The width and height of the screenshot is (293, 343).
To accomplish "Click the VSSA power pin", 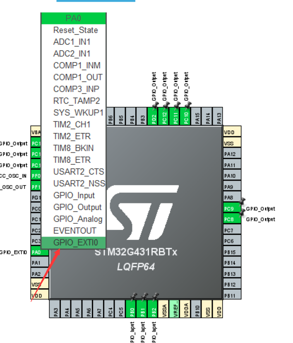I will coord(163,309).
